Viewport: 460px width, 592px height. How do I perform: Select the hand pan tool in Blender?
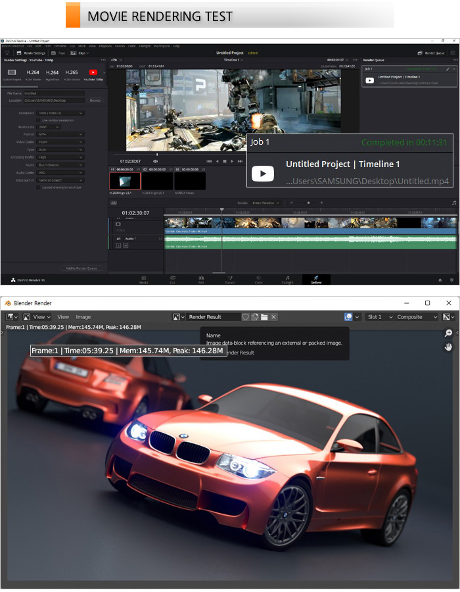click(448, 347)
